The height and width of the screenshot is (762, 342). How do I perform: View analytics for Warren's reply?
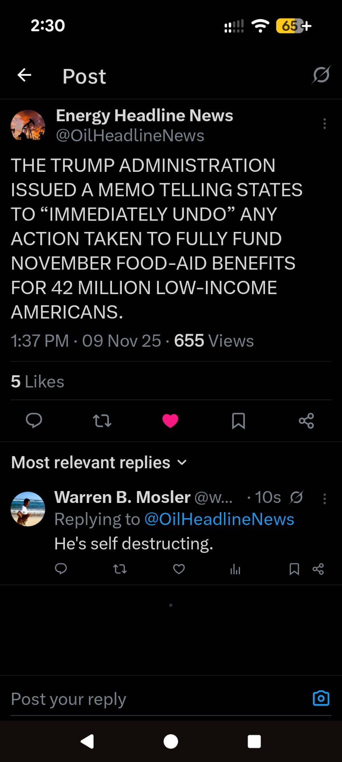click(x=235, y=569)
